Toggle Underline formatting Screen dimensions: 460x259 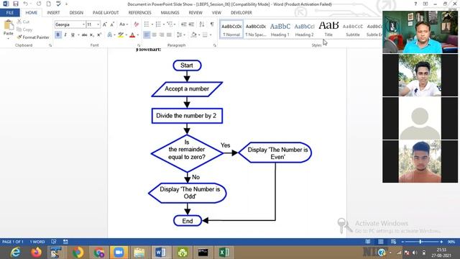(73, 35)
